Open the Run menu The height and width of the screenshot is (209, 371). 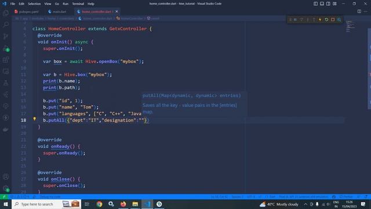pos(66,4)
